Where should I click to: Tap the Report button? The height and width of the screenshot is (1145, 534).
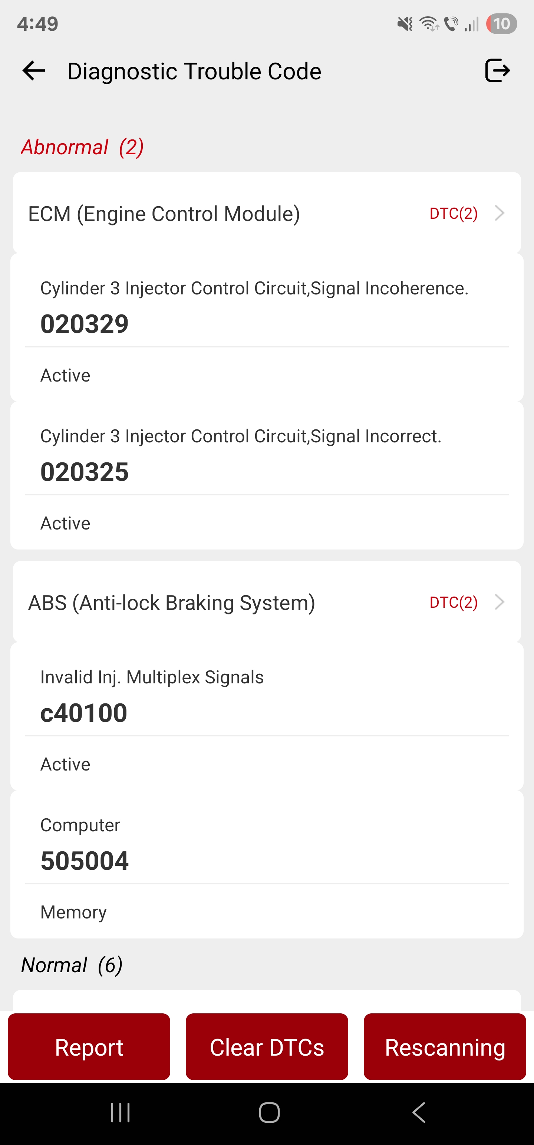89,1047
